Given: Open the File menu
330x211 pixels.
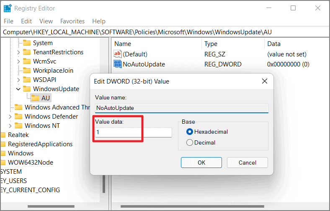Looking at the screenshot, I should tap(9, 21).
